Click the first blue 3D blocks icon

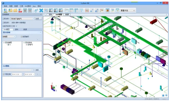point(92,11)
